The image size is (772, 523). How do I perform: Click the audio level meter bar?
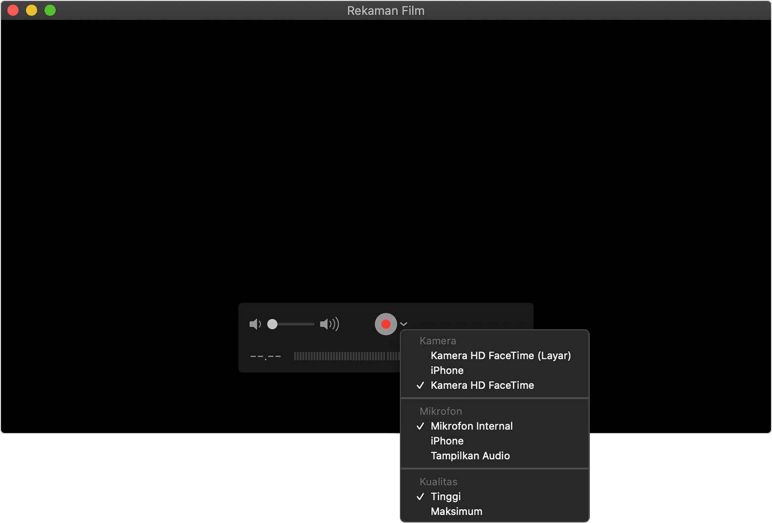coord(346,356)
